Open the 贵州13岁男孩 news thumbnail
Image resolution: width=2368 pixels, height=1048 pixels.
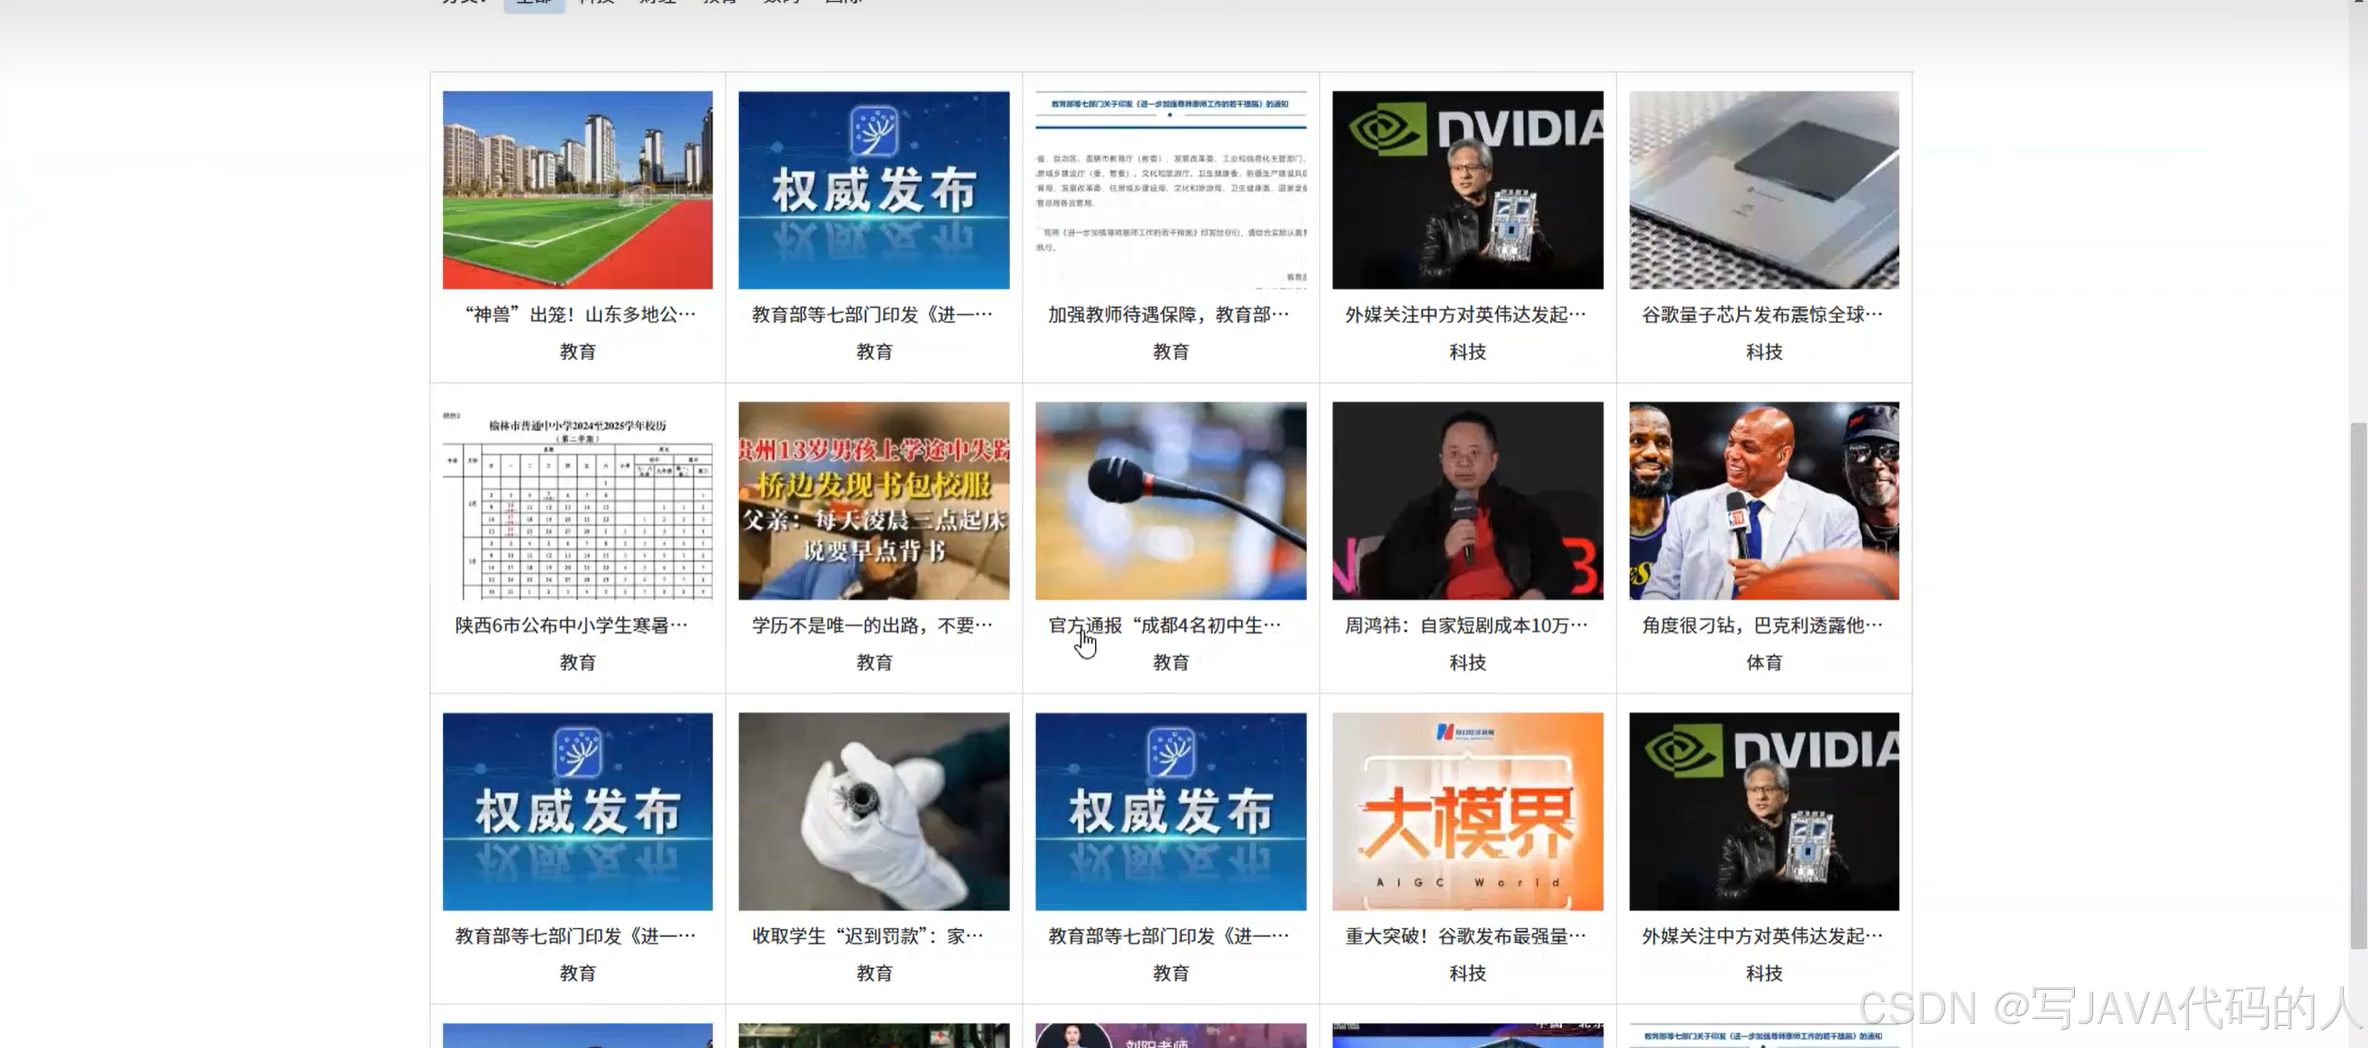pos(873,501)
